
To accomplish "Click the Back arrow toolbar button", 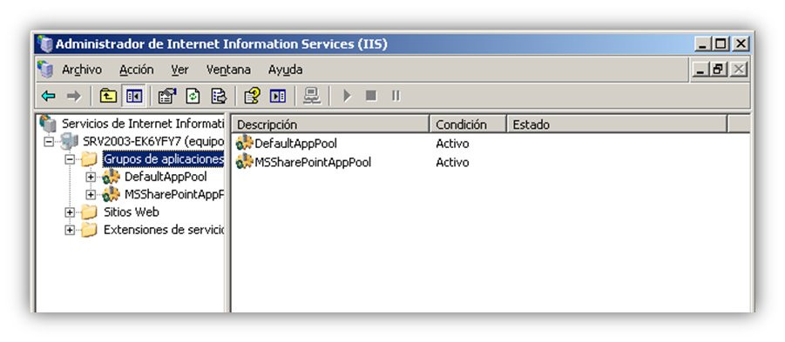I will [49, 96].
